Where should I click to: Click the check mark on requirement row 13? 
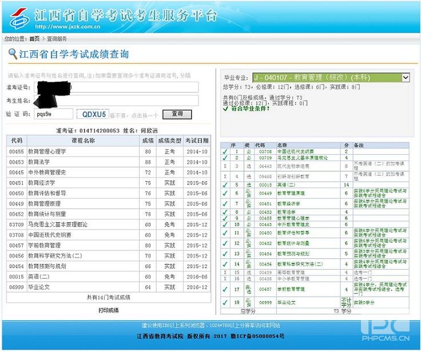coord(225,254)
